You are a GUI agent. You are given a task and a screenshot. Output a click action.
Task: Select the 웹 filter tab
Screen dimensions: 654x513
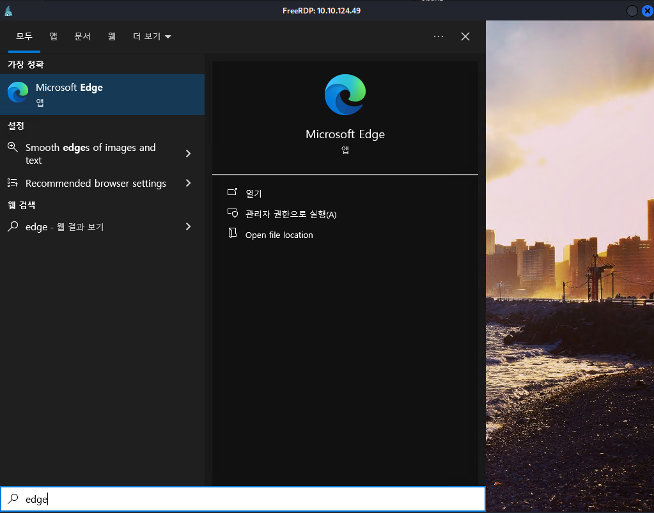[x=112, y=37]
